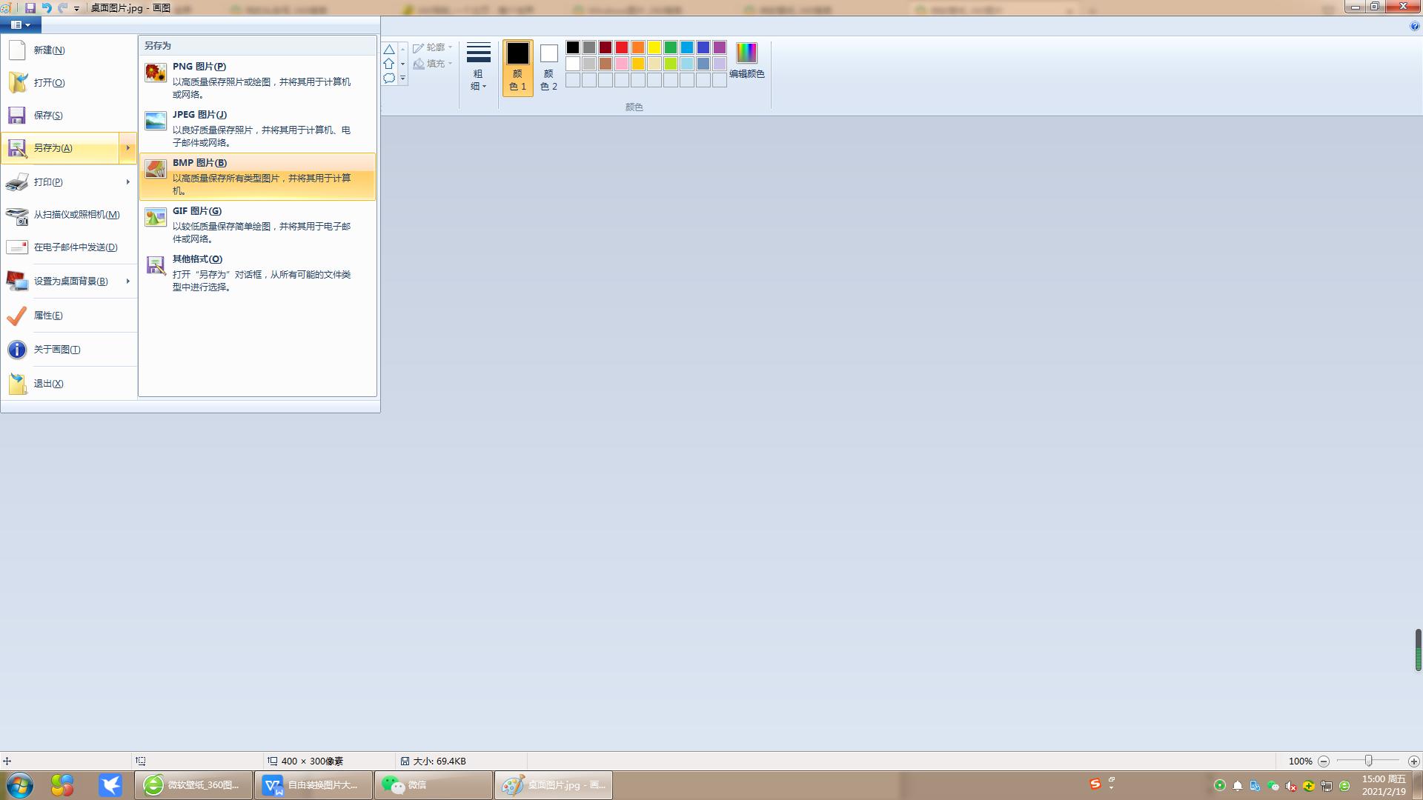
Task: Select 颜色 2 background color toggle
Action: click(548, 67)
